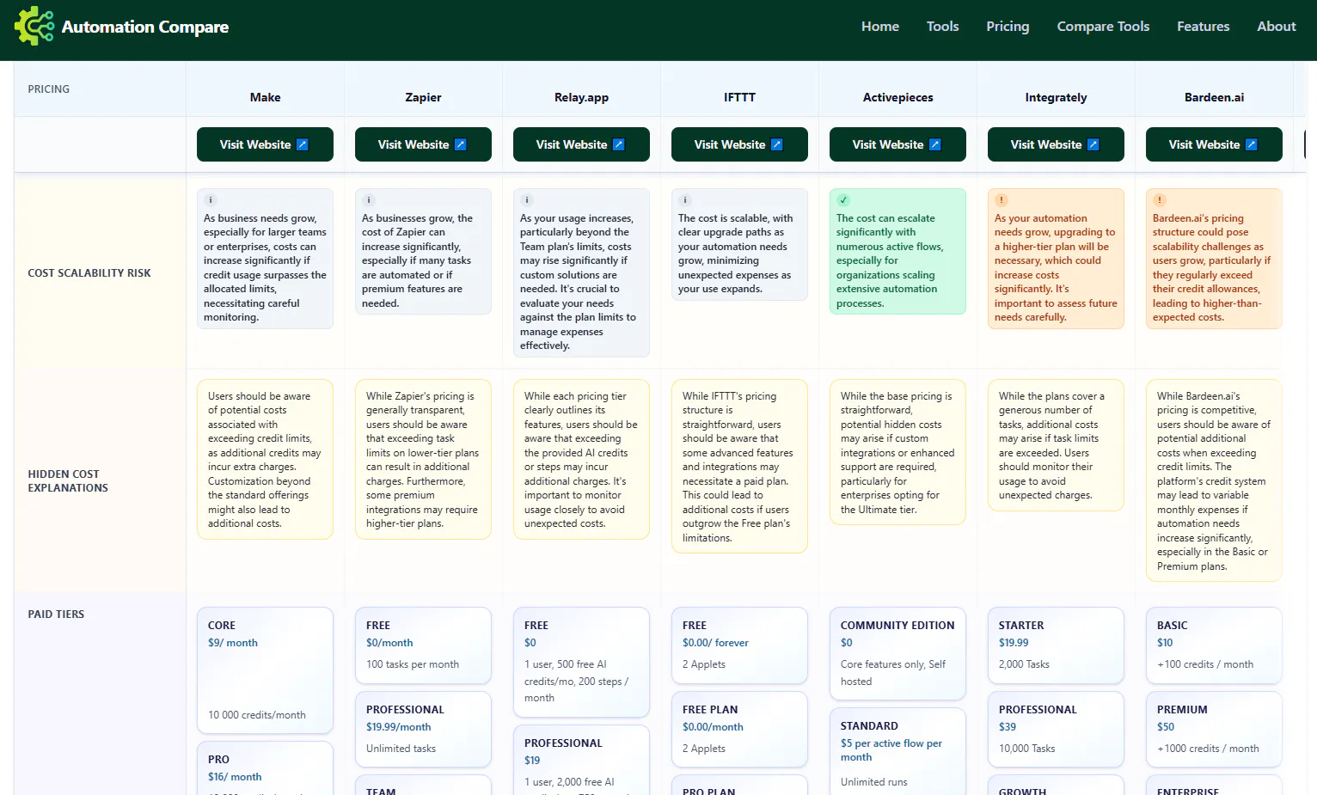Visit the IFTTT website button

coord(739,144)
